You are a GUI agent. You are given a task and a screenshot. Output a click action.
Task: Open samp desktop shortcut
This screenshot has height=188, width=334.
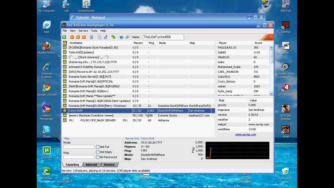(285, 132)
